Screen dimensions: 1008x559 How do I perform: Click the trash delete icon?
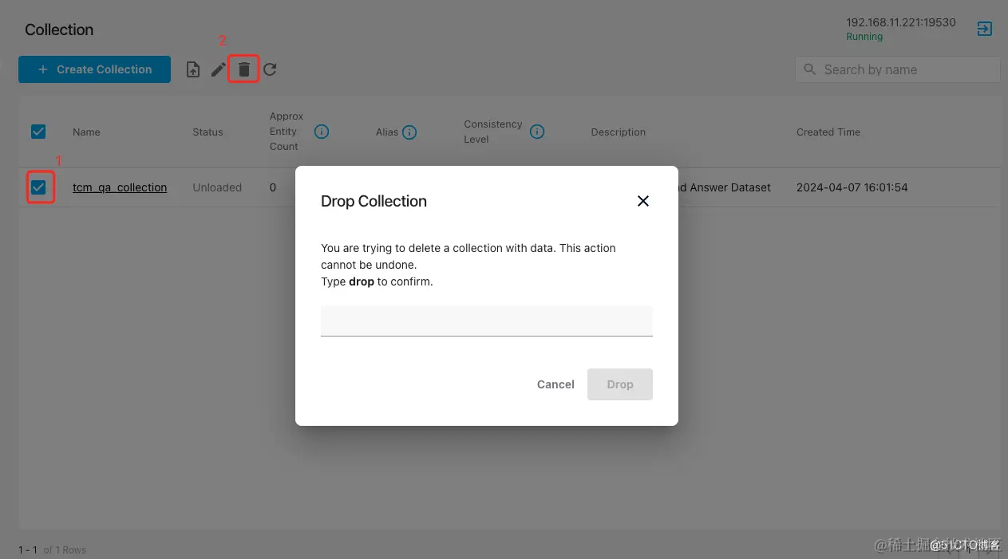244,70
